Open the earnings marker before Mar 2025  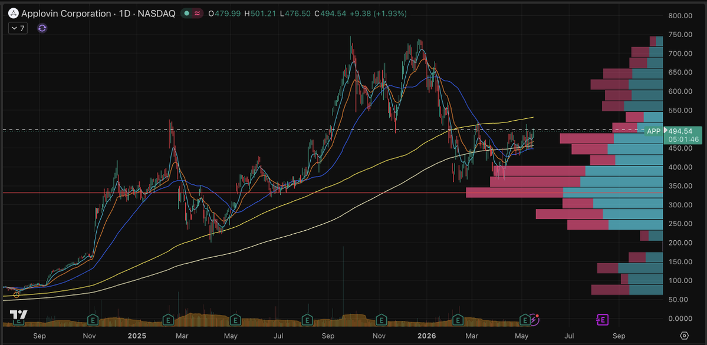pos(168,320)
